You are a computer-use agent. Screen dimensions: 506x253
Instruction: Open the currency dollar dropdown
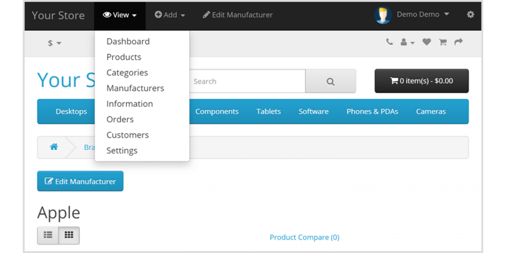(54, 43)
